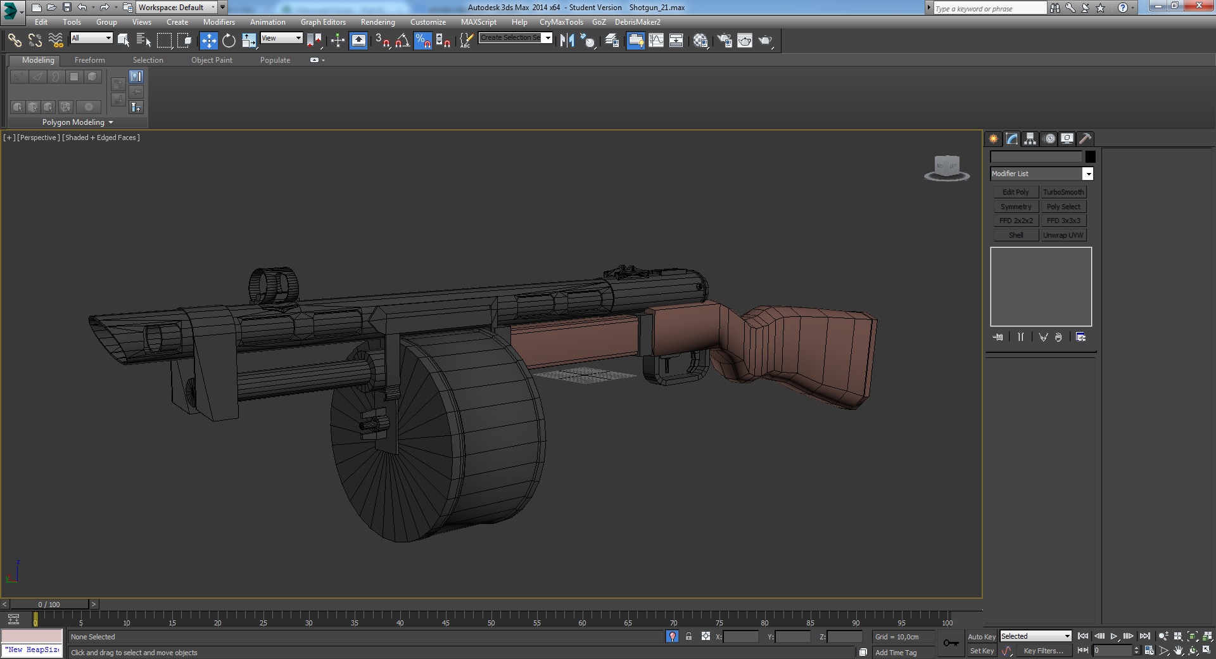
Task: Toggle Keyboard Shortcut Override button
Action: coord(358,41)
